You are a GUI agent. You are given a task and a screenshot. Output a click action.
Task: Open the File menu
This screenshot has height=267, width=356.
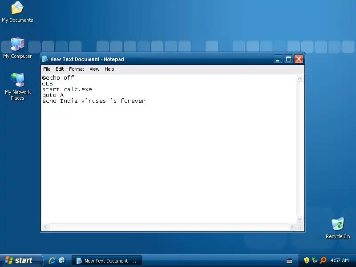coord(47,69)
